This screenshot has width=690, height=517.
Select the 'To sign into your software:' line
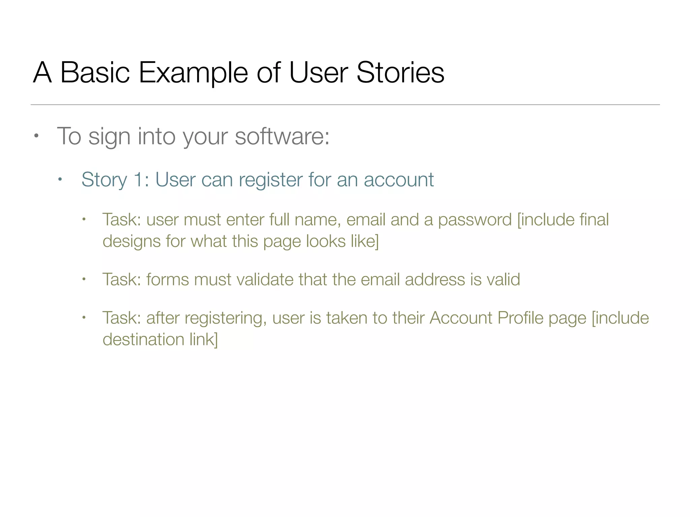[193, 137]
